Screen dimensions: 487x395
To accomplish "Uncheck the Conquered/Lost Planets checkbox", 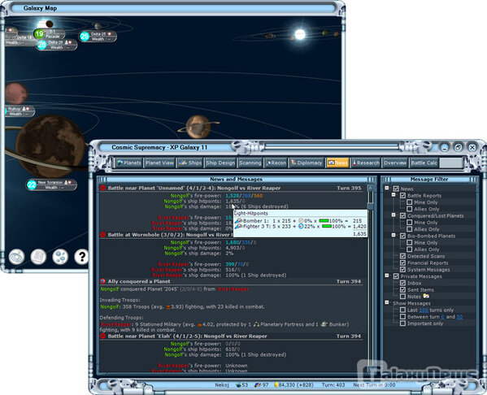I will (402, 215).
